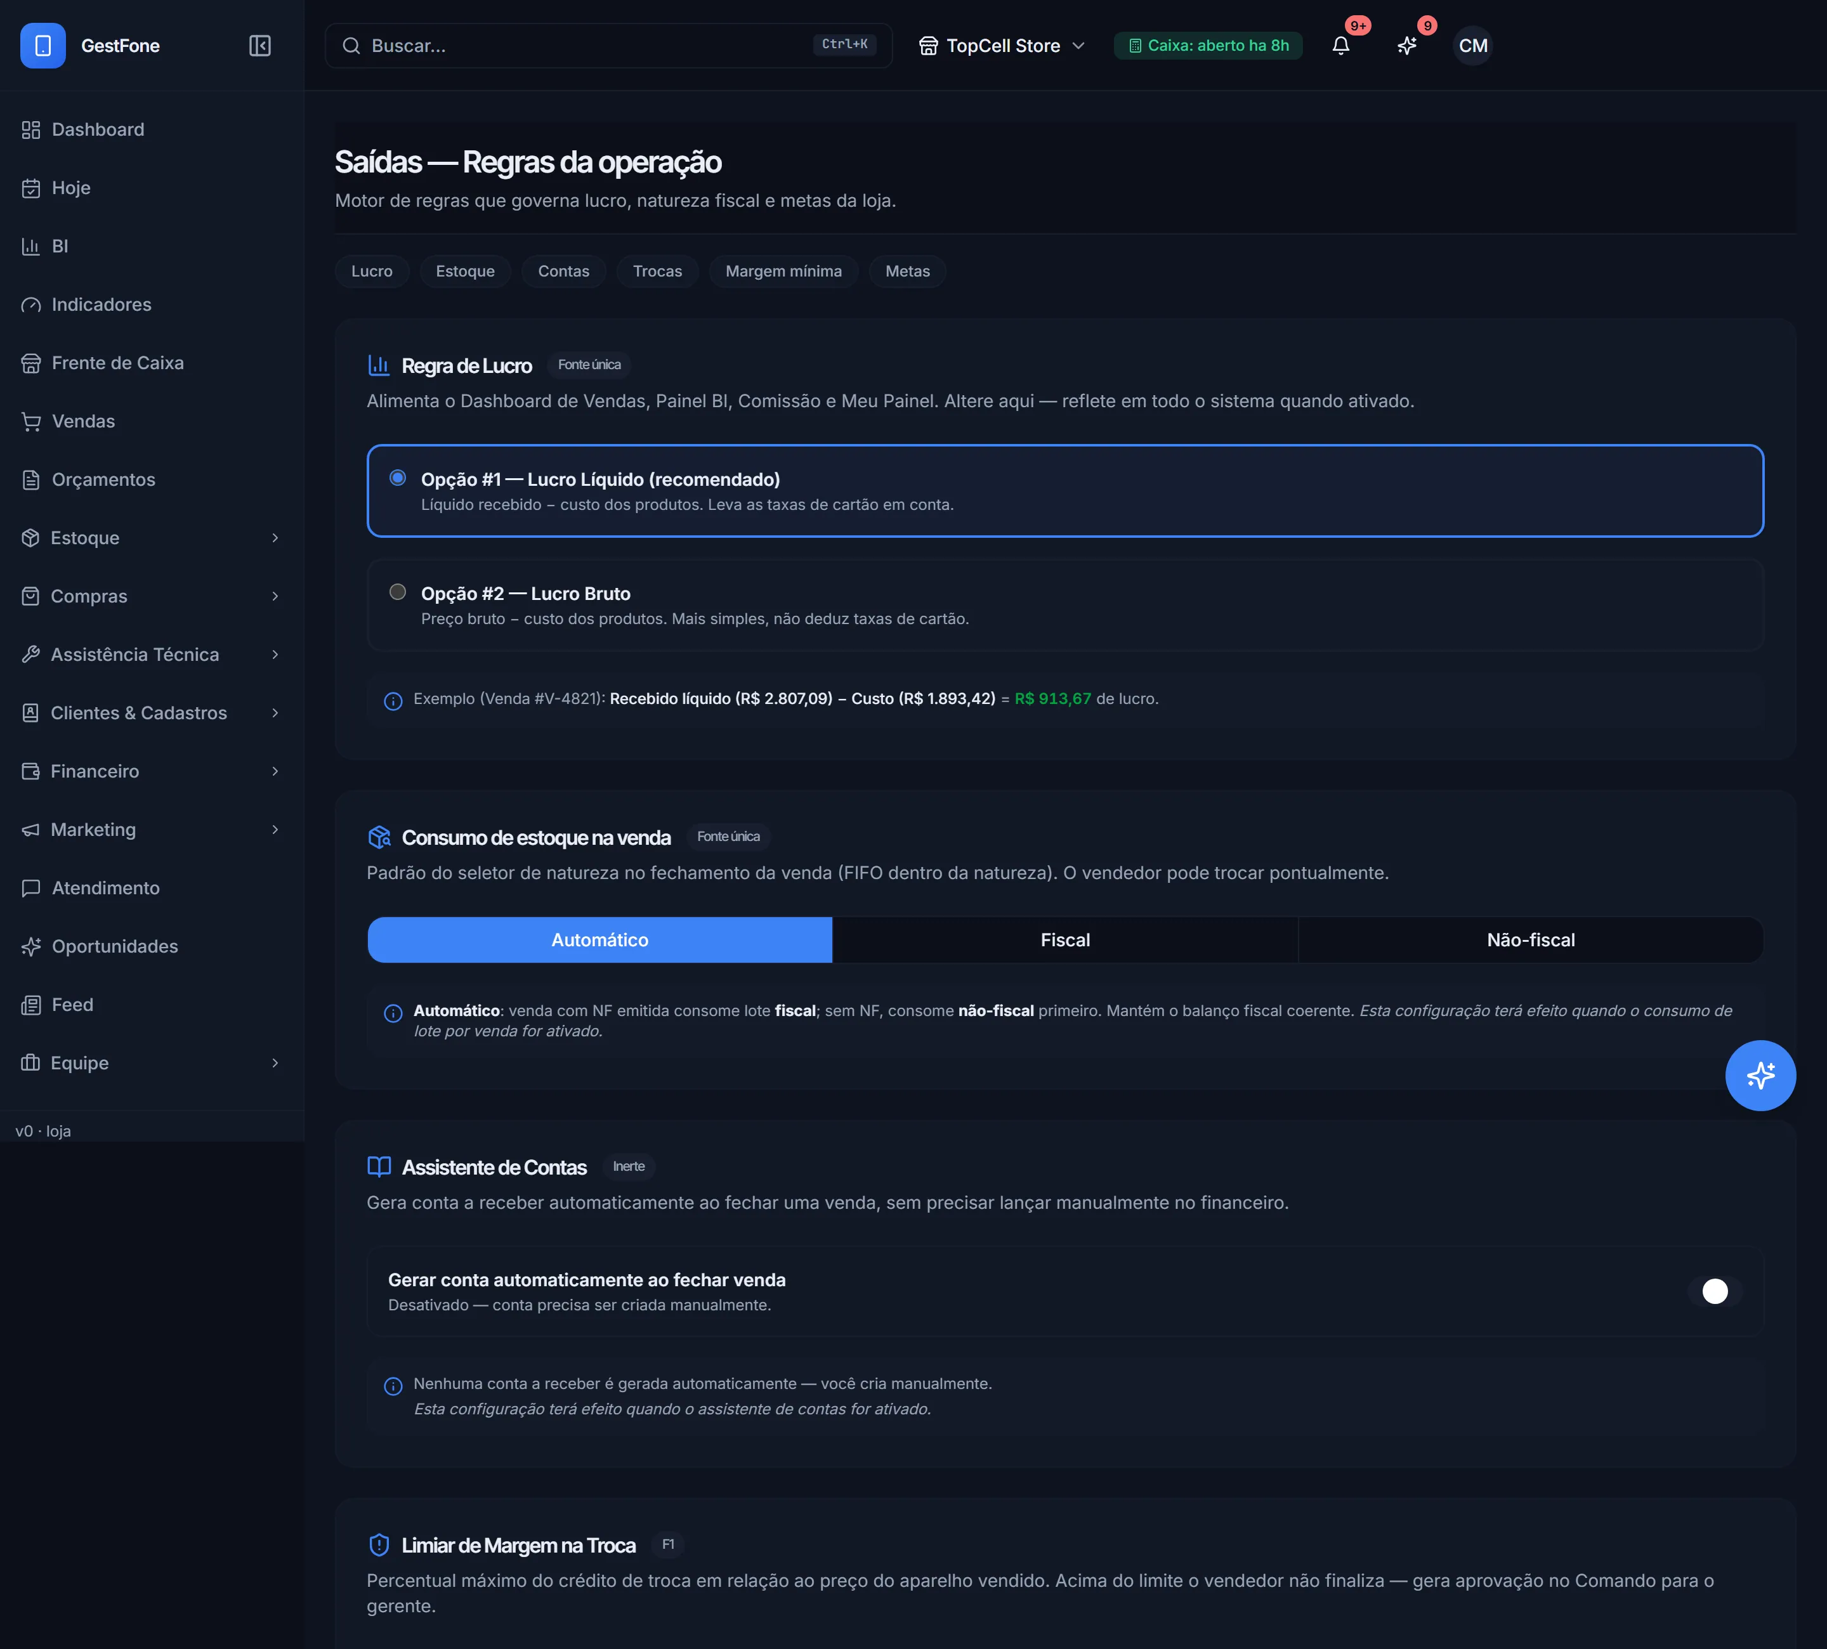Click the Vendas cart icon
The height and width of the screenshot is (1649, 1827).
coord(31,421)
